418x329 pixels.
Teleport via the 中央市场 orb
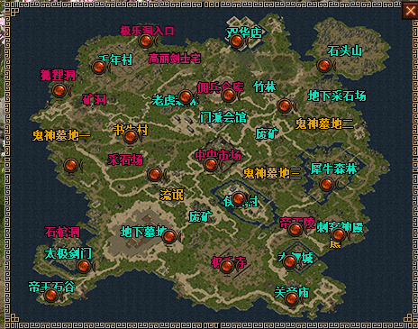coord(210,164)
